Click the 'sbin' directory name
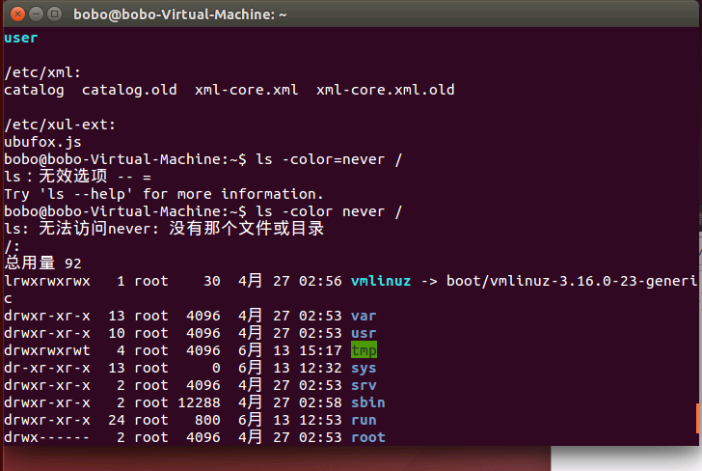702x471 pixels. coord(368,402)
